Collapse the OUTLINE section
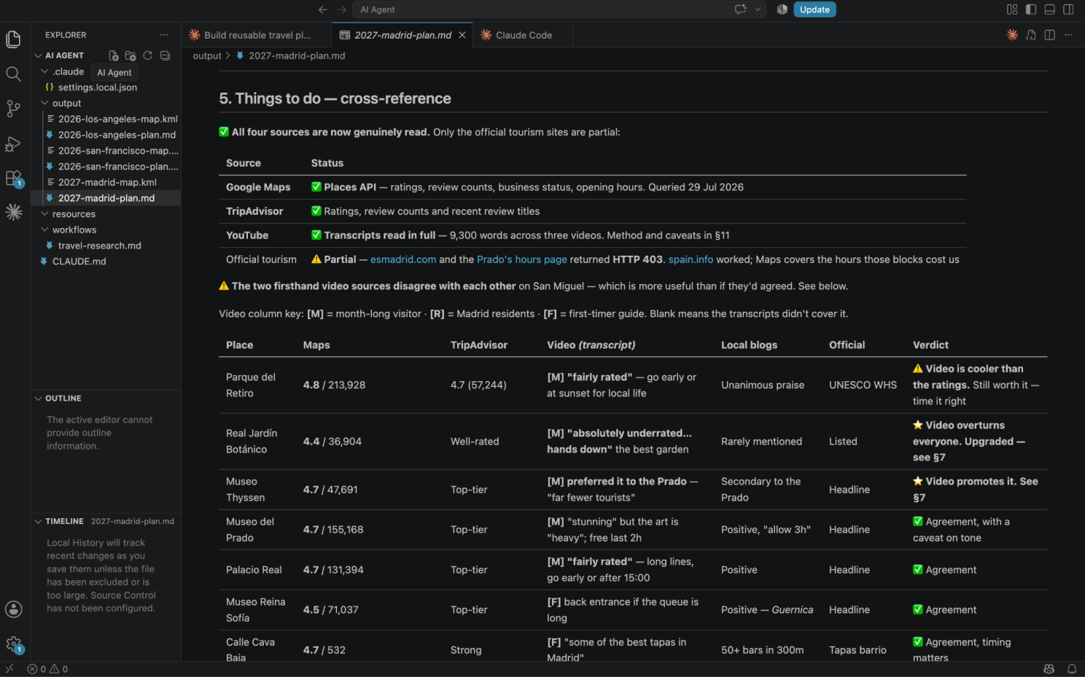The width and height of the screenshot is (1085, 677). pyautogui.click(x=39, y=399)
